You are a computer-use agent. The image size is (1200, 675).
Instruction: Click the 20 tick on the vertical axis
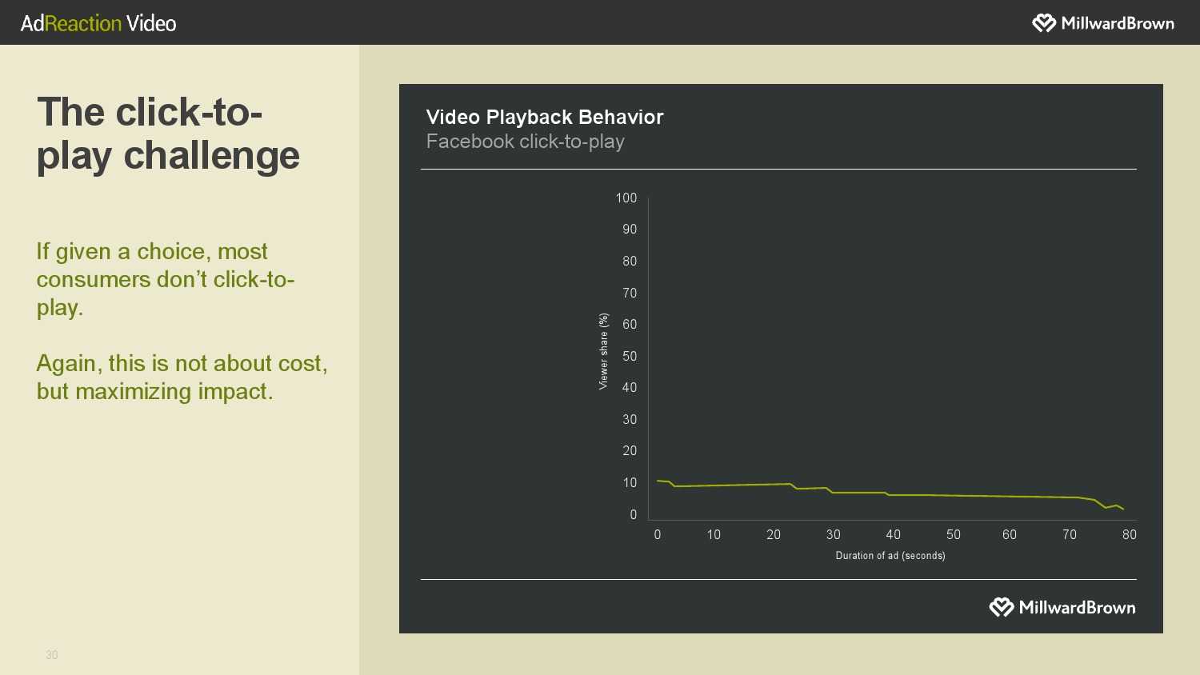point(630,451)
